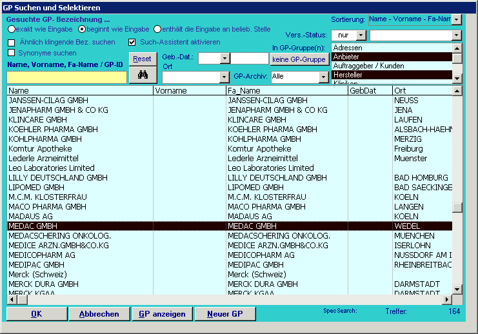Click the 'Neuer GP' button

[225, 314]
